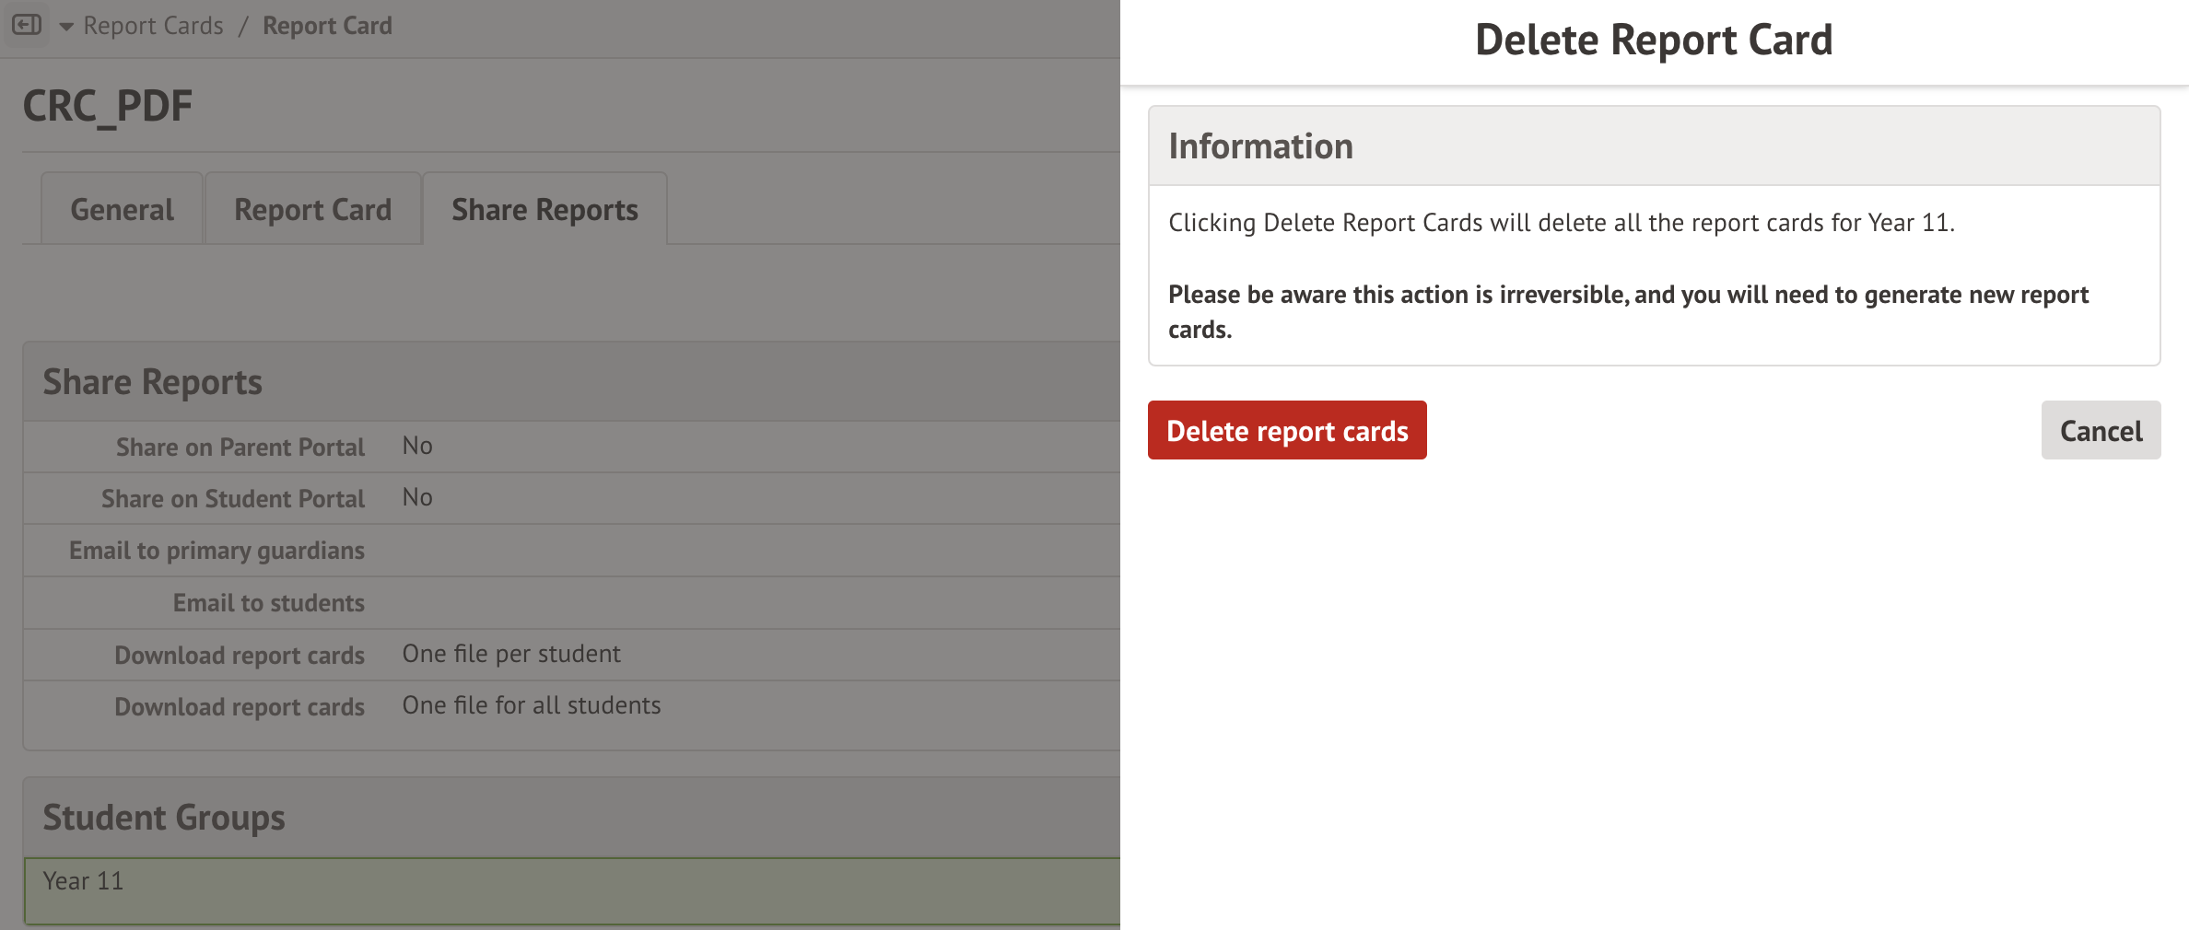
Task: Cancel the delete report card dialog
Action: 2100,430
